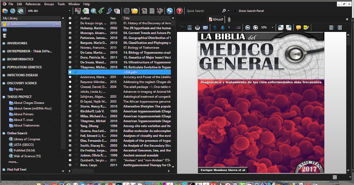354x185 pixels.
Task: Toggle read status dot for Yang, Ziheng row
Action: 70,126
